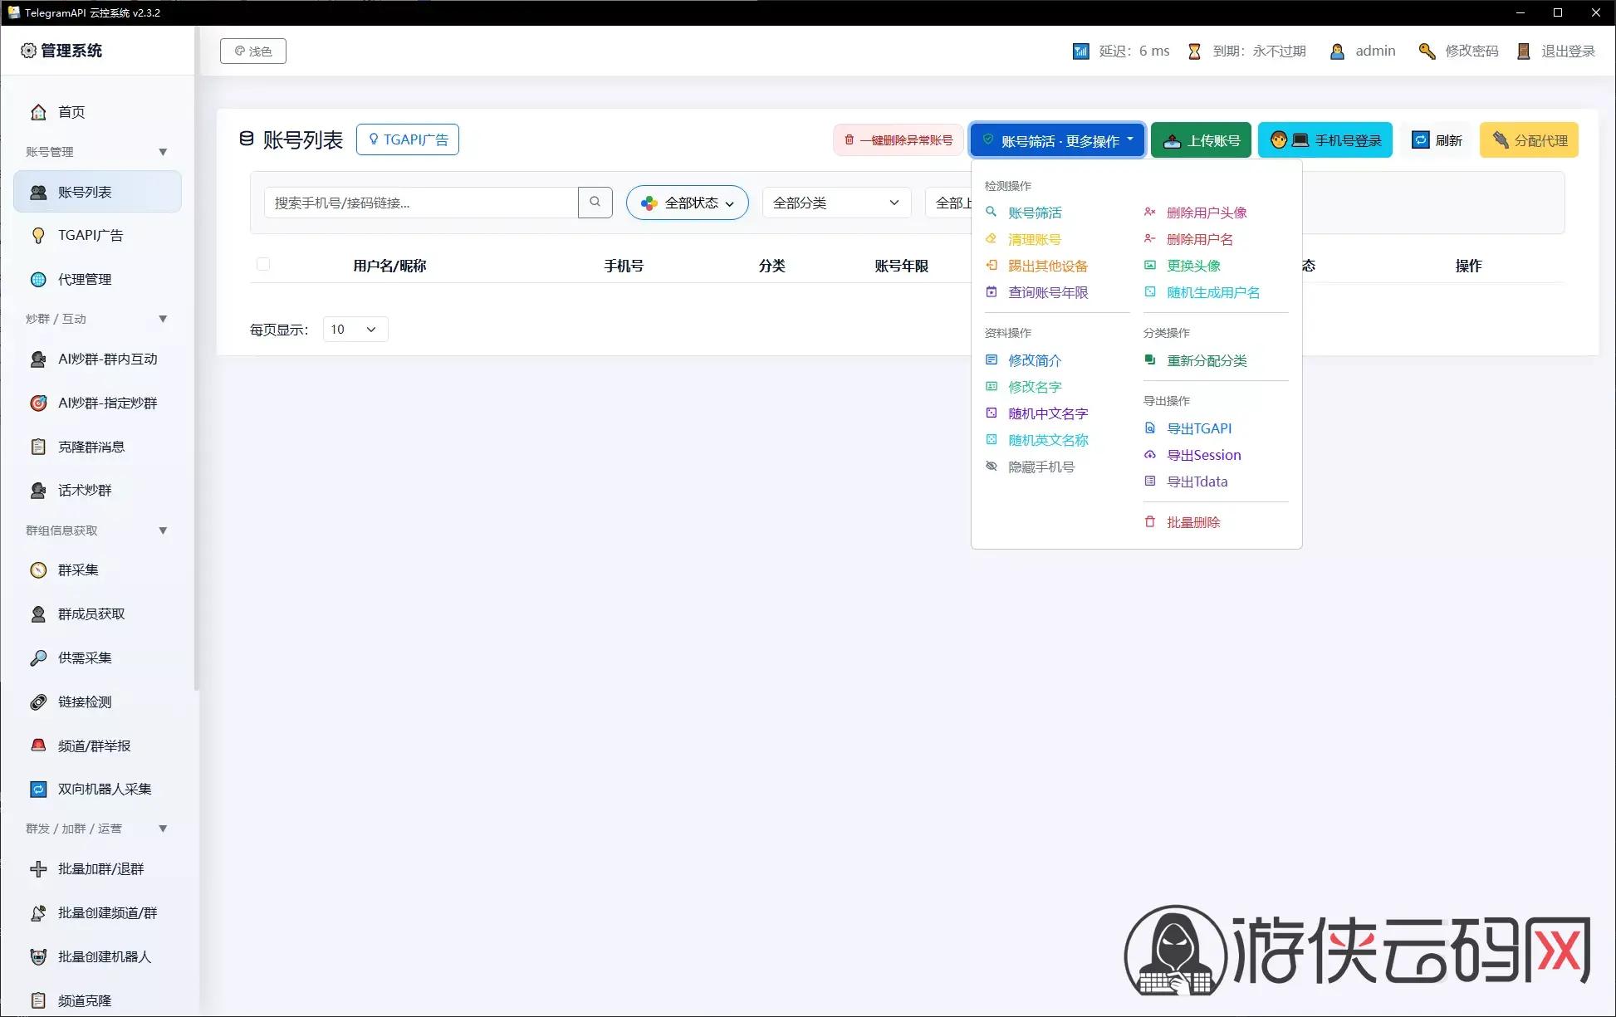Click the 上传账号 button
The image size is (1616, 1017).
[x=1201, y=140]
